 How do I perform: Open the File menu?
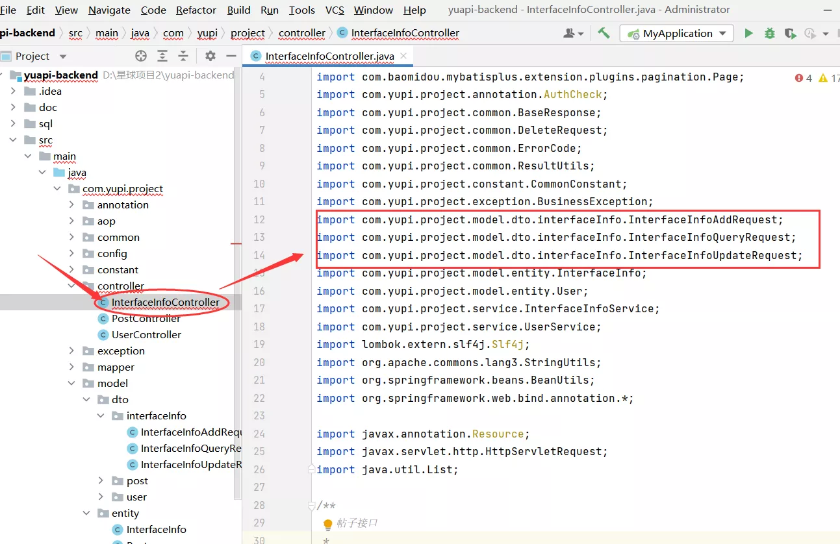coord(8,10)
